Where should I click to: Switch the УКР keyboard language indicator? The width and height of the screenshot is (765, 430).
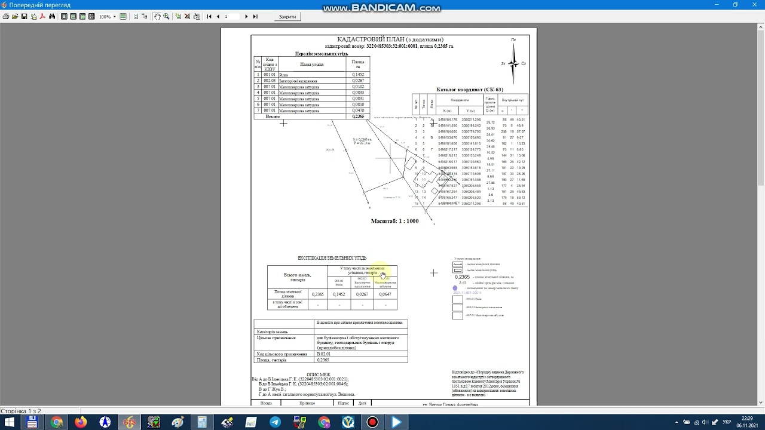727,422
